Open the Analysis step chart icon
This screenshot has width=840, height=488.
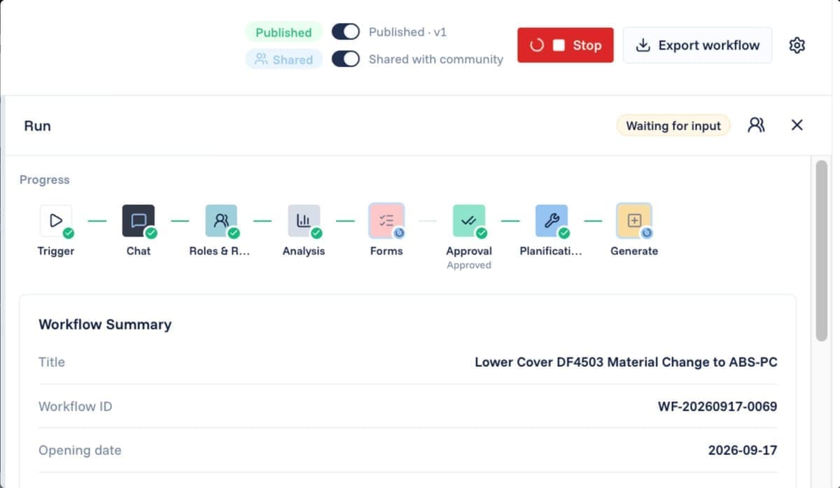tap(304, 221)
